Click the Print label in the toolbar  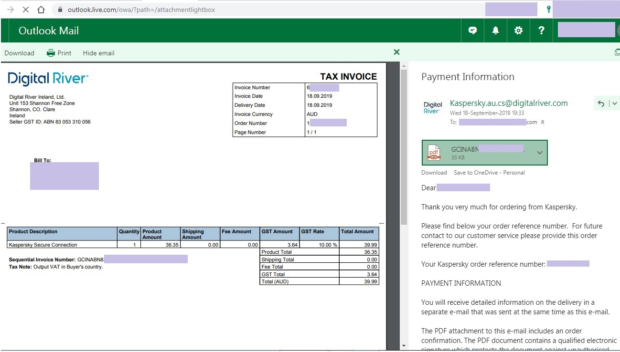(x=64, y=53)
